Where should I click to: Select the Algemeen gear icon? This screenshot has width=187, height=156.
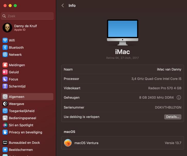[x=5, y=97]
